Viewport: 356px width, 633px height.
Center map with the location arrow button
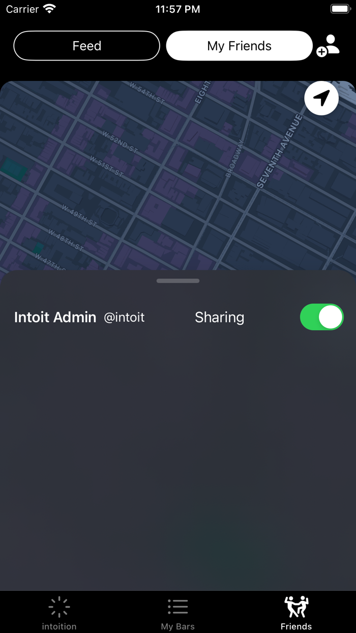(321, 98)
